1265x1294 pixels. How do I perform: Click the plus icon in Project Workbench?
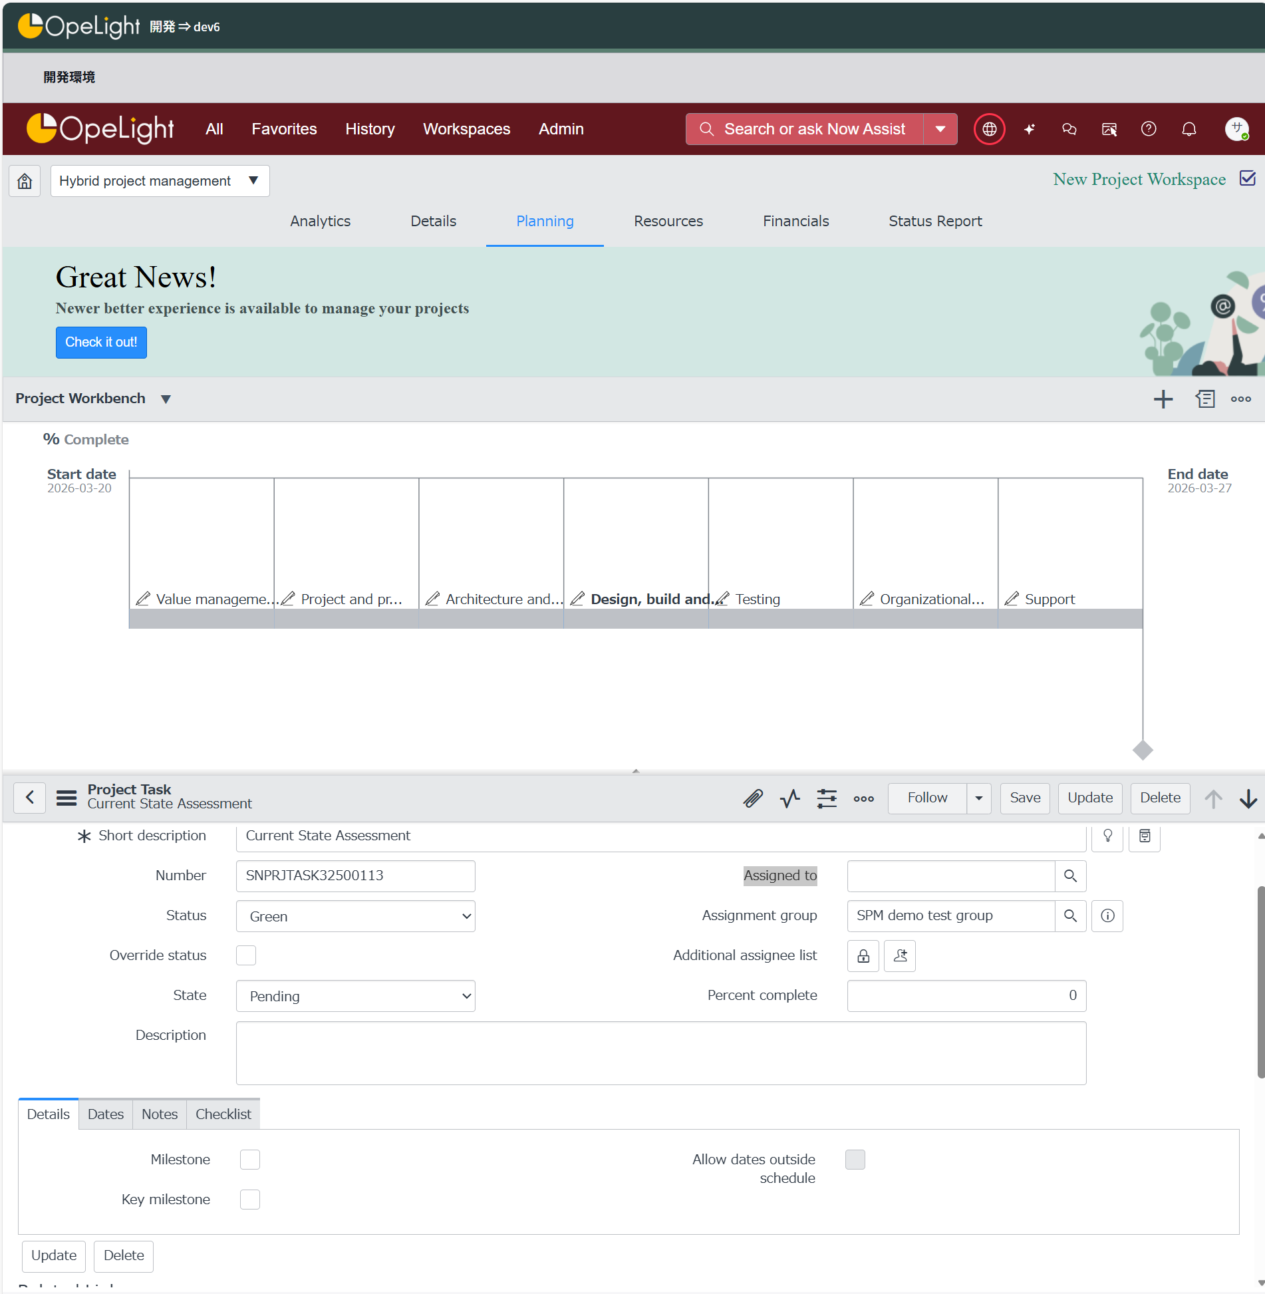coord(1163,399)
